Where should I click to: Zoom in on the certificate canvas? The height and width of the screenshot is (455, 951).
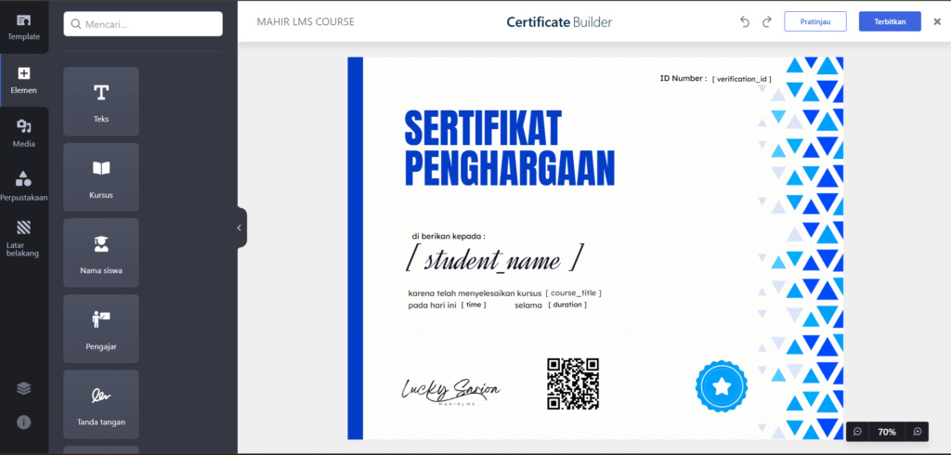pyautogui.click(x=917, y=432)
